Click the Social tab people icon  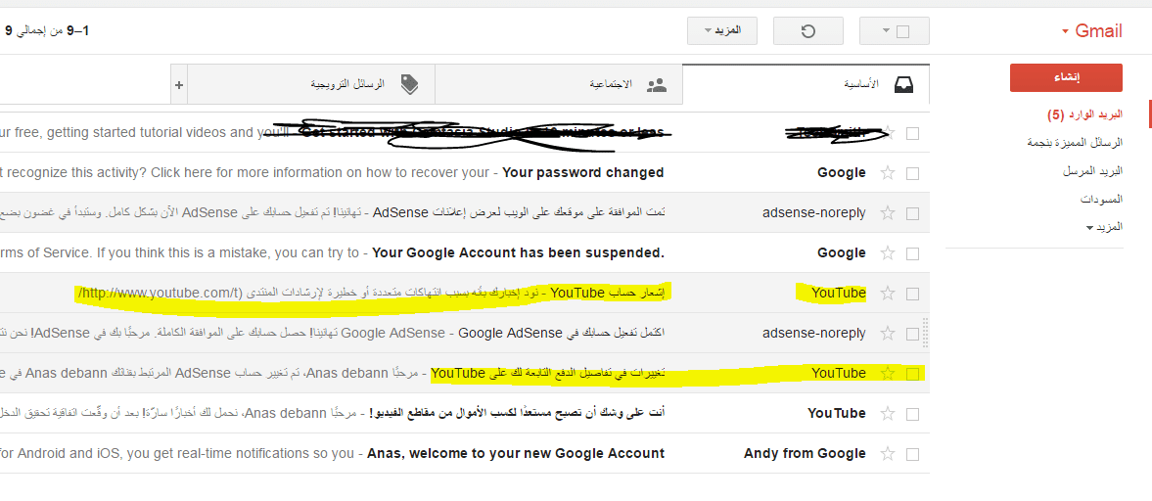click(657, 85)
